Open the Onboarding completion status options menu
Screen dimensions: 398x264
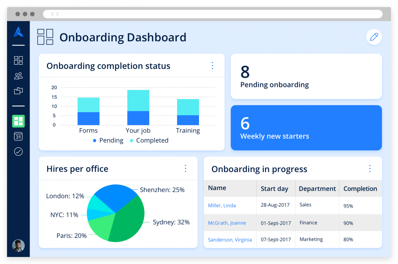click(x=212, y=65)
